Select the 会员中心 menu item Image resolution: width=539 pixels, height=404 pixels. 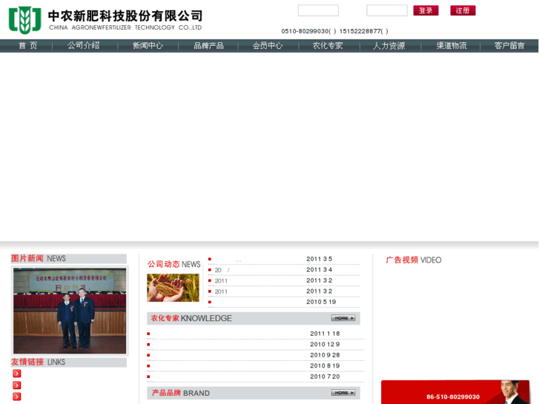click(x=268, y=46)
